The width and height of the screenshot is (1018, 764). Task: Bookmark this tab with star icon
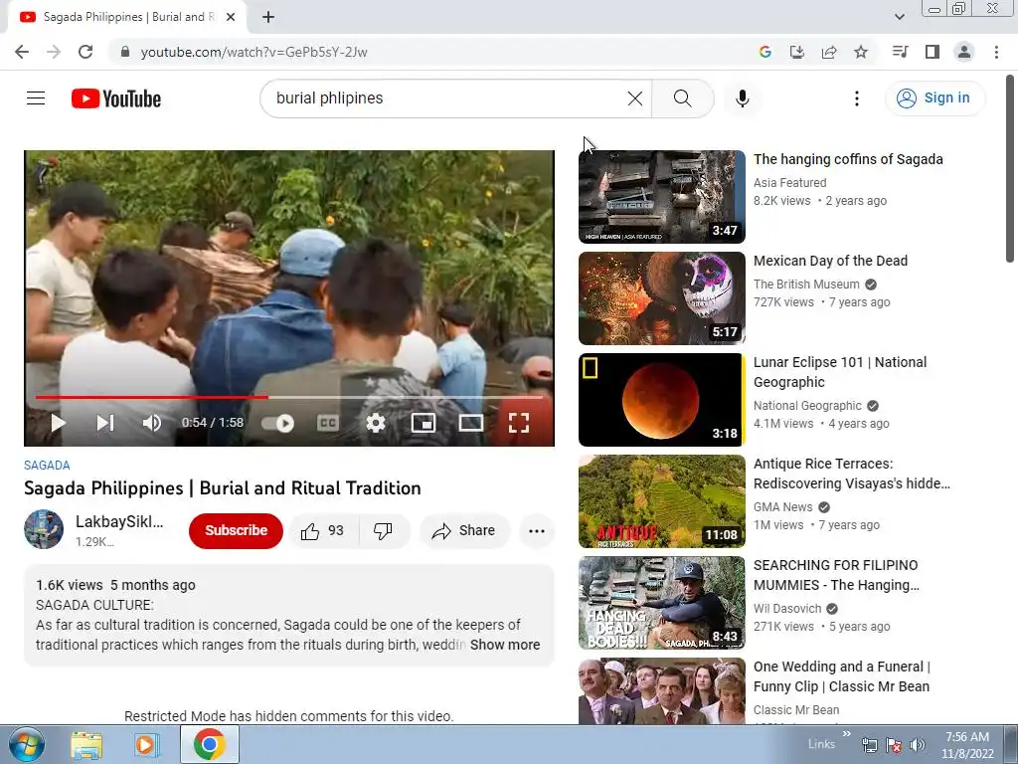pyautogui.click(x=861, y=52)
